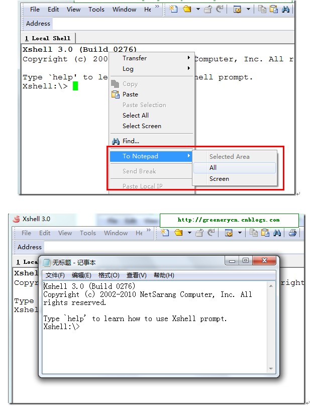The height and width of the screenshot is (406, 312).
Task: Open Edit menu in lower Xshell window
Action: tap(45, 233)
